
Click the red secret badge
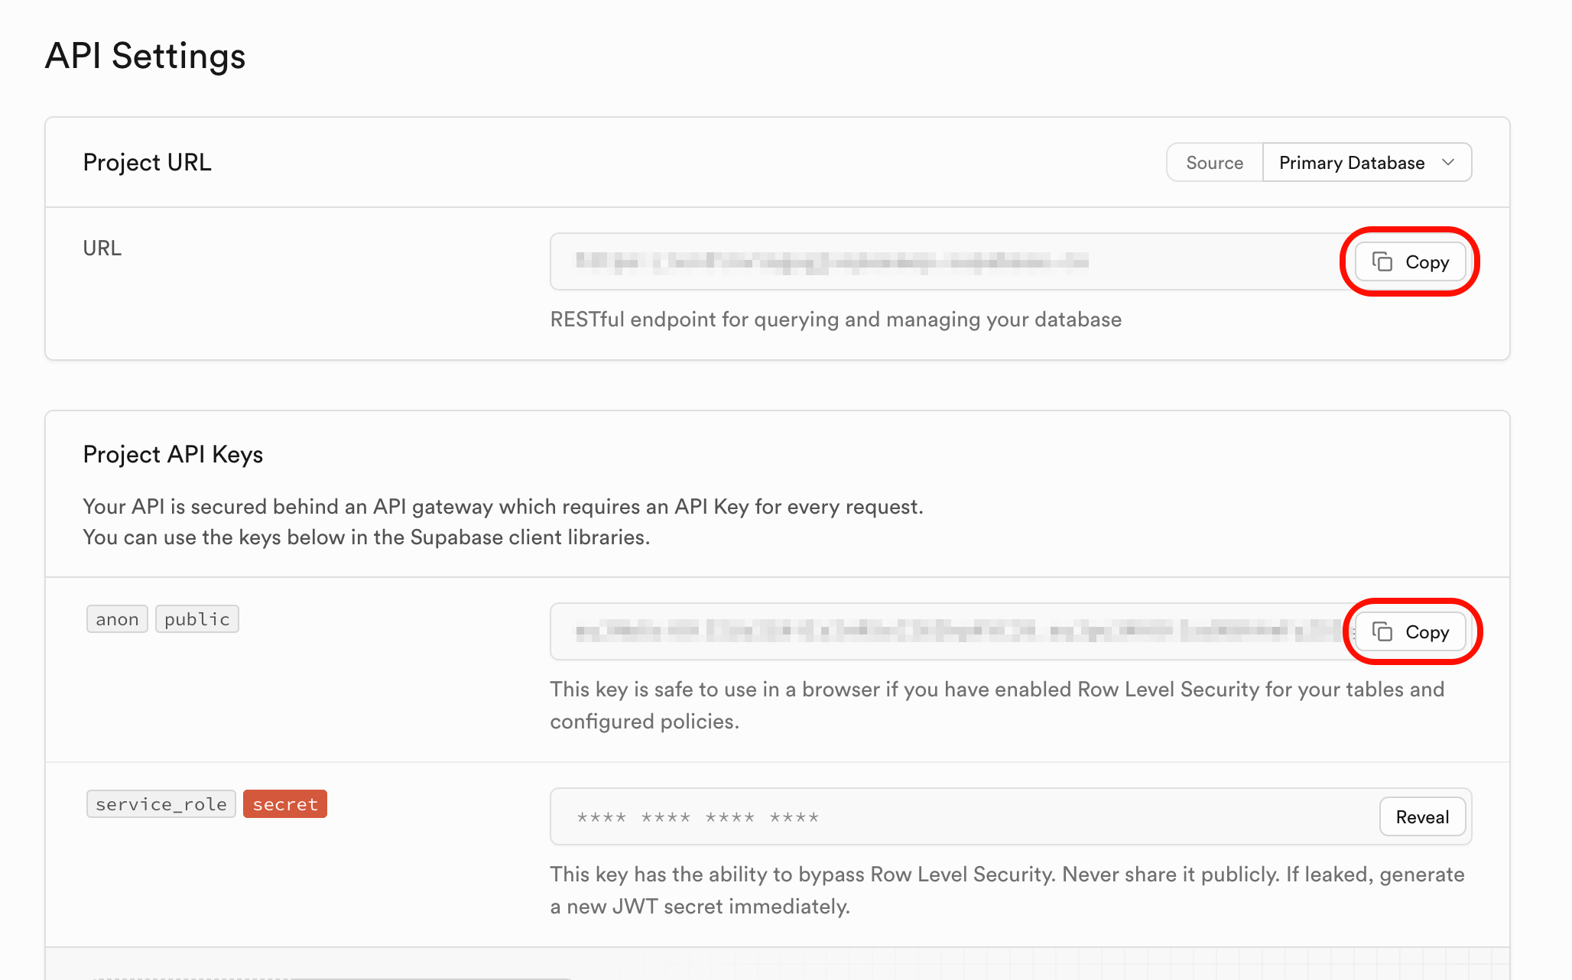(x=284, y=804)
